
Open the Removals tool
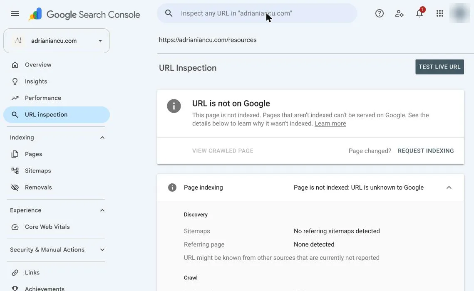(57, 187)
